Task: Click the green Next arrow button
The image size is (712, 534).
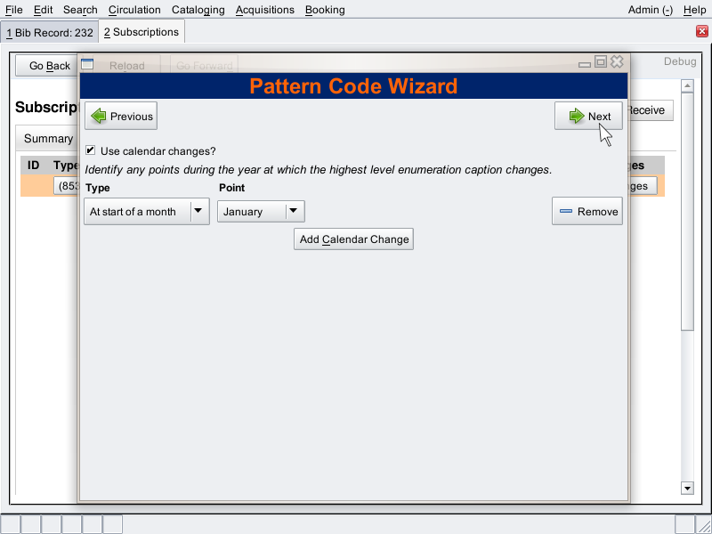Action: point(588,116)
